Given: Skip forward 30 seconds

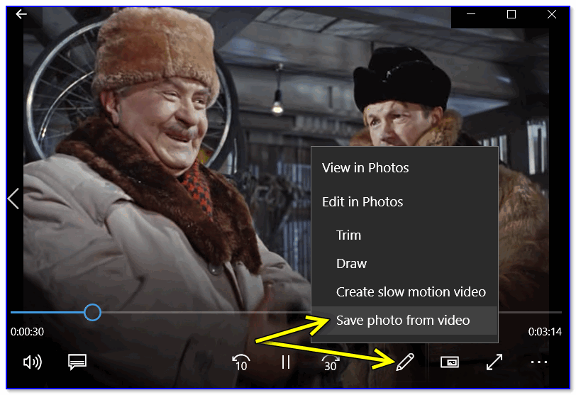Looking at the screenshot, I should 331,362.
